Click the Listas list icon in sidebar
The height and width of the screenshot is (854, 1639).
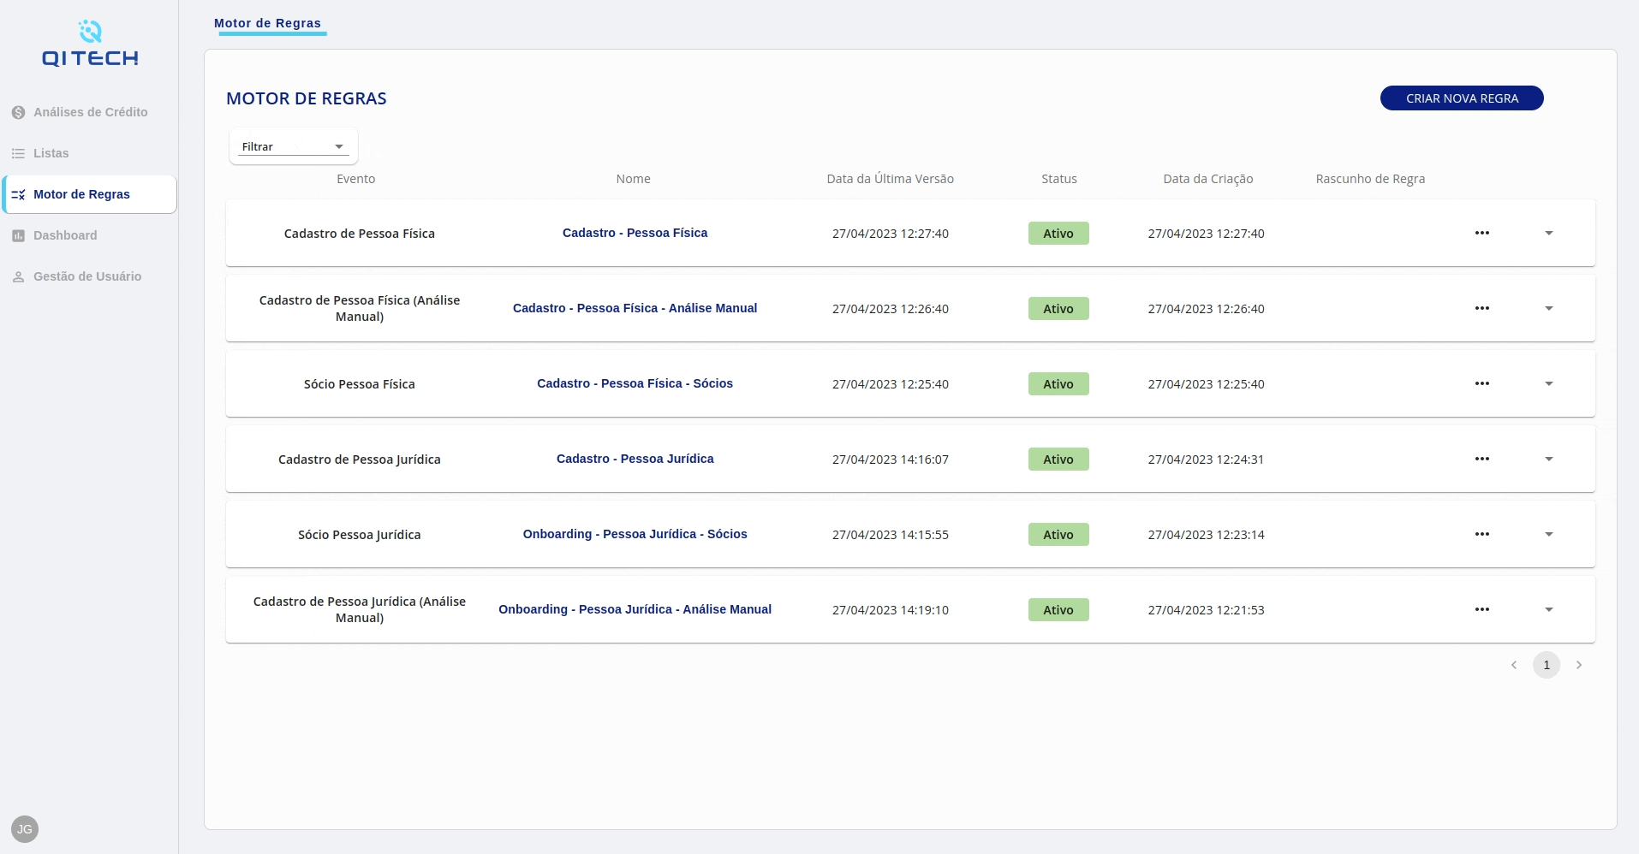pyautogui.click(x=18, y=153)
